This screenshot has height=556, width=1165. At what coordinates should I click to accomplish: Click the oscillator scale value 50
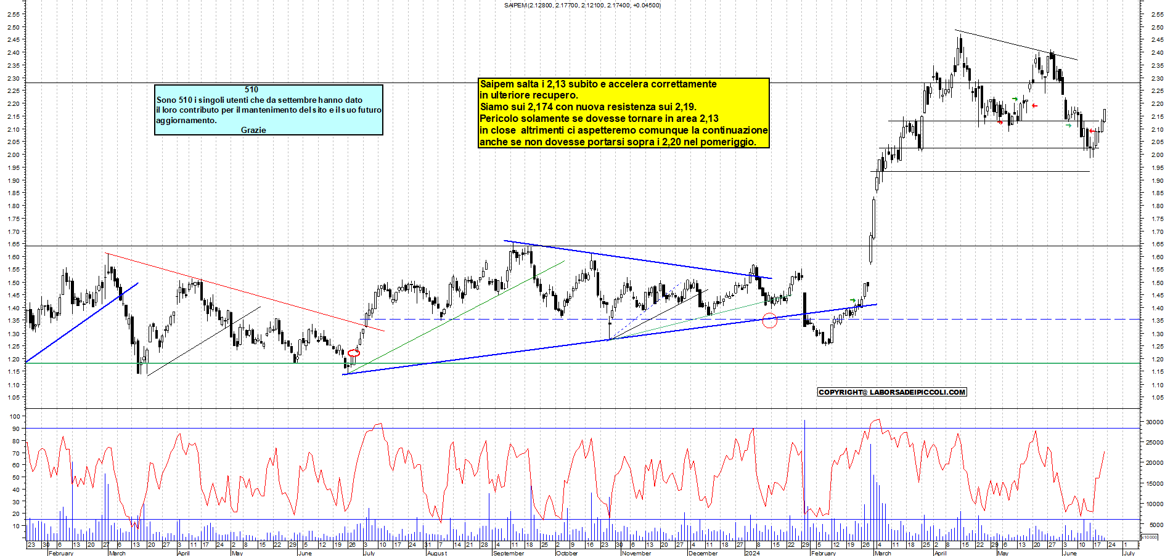click(x=16, y=478)
